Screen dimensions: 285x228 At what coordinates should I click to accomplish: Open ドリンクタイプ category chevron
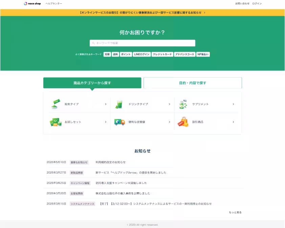[169, 104]
